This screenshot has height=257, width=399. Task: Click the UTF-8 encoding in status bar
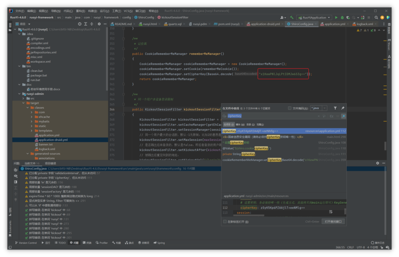(x=360, y=247)
